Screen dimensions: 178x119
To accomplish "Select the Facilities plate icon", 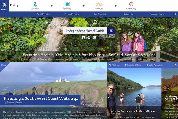I will pyautogui.click(x=67, y=4).
